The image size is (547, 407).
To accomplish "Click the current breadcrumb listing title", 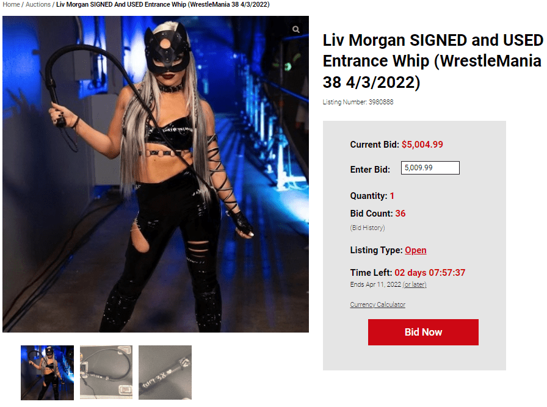I will point(163,4).
